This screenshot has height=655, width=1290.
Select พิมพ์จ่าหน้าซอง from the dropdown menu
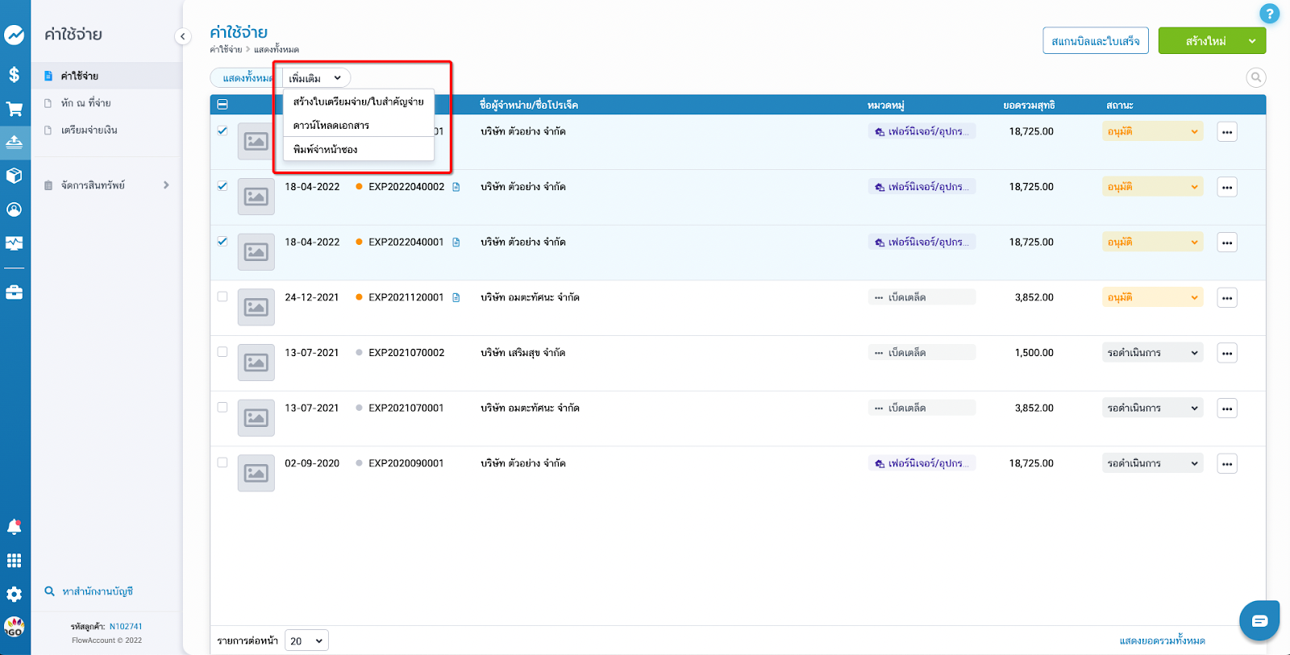[x=326, y=149]
